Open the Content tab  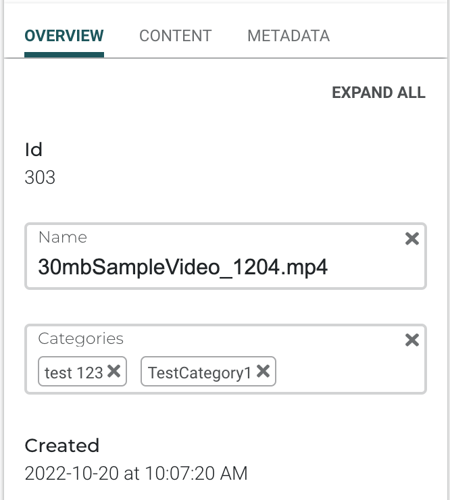175,36
